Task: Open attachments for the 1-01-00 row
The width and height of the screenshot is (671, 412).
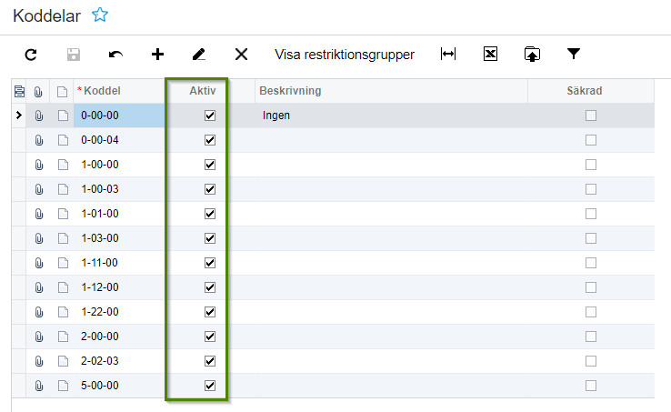Action: 39,214
